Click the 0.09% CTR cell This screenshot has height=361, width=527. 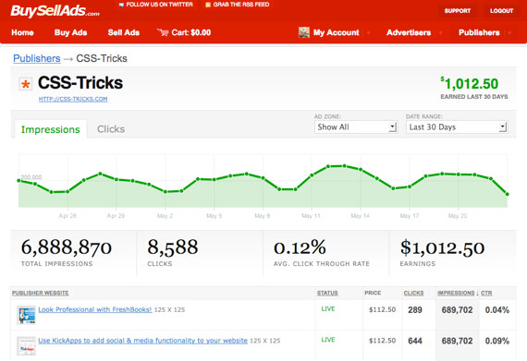coord(497,341)
